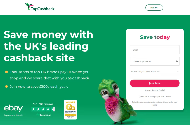Viewport: 190px width, 125px height.
Task: Focus the Email input field
Action: (155, 50)
